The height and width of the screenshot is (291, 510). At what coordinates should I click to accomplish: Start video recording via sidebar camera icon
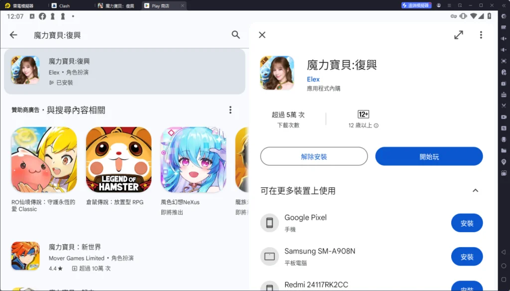[504, 117]
